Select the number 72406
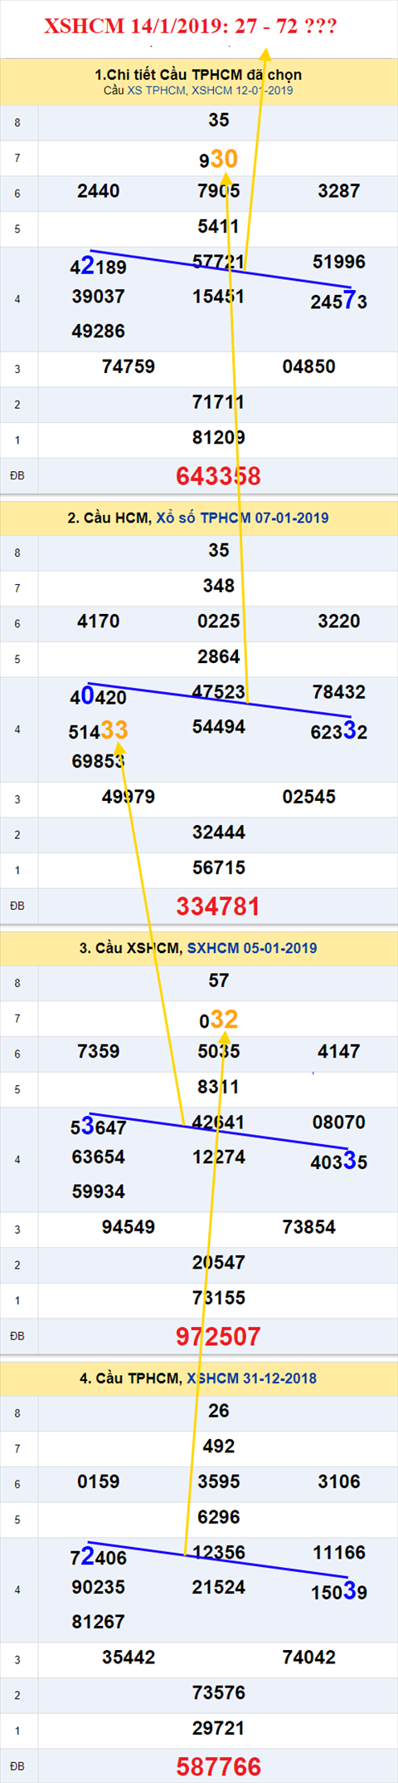This screenshot has height=1783, width=398. point(98,1558)
